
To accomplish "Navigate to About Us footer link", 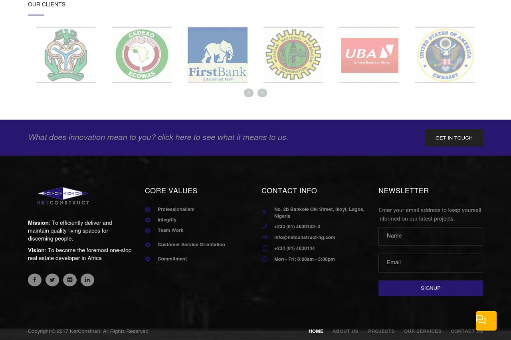I will (x=345, y=331).
